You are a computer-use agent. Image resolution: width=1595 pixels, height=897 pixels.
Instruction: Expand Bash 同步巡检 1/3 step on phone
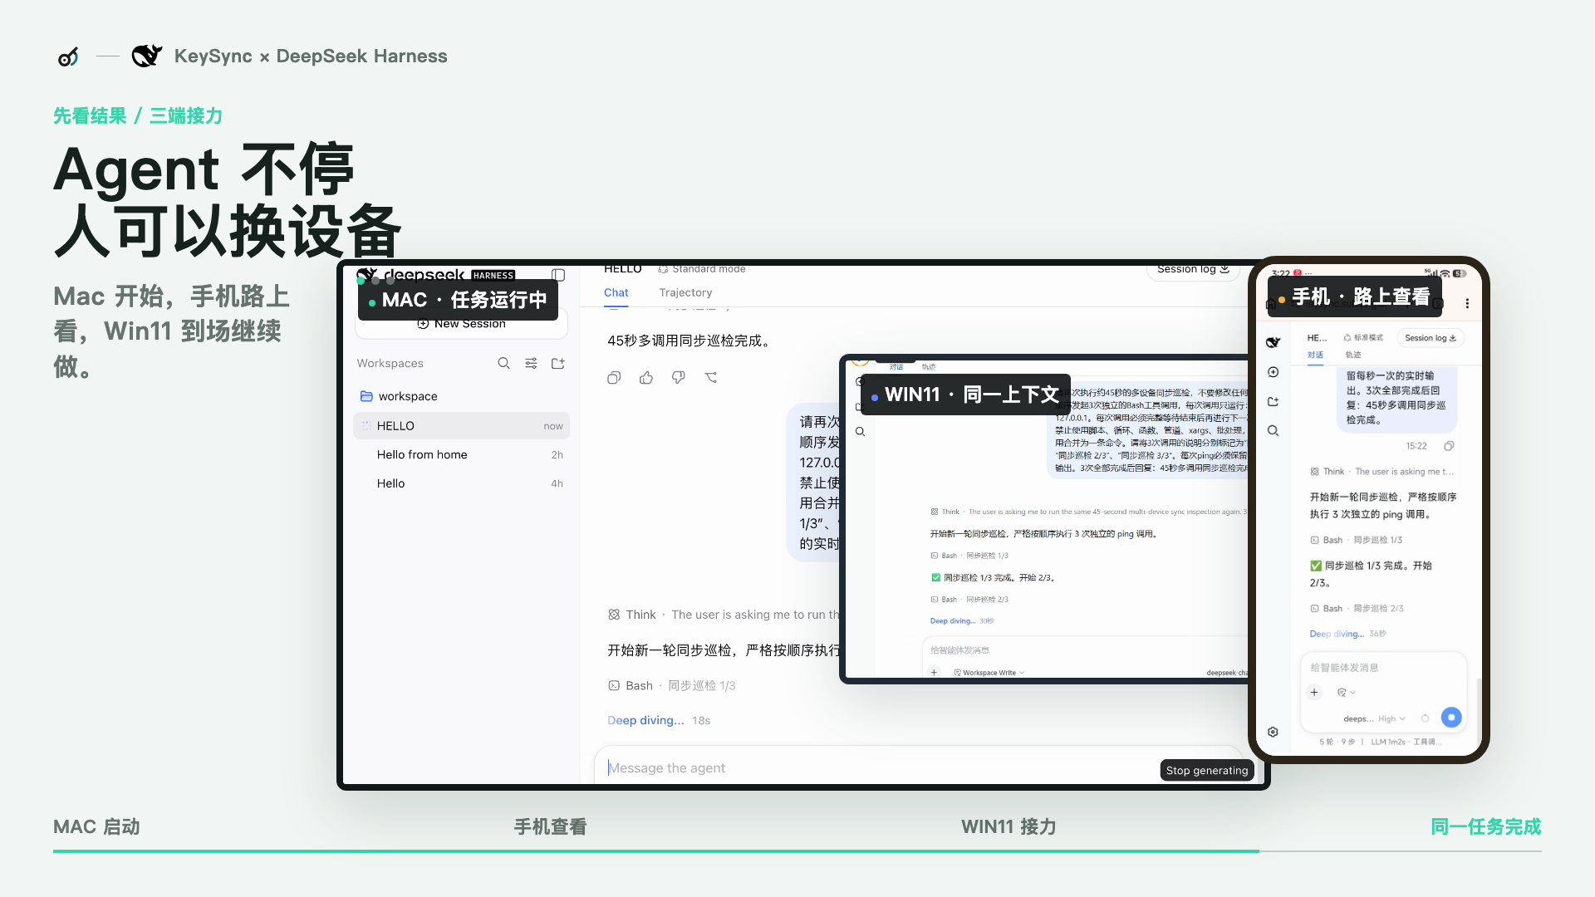pyautogui.click(x=1356, y=540)
